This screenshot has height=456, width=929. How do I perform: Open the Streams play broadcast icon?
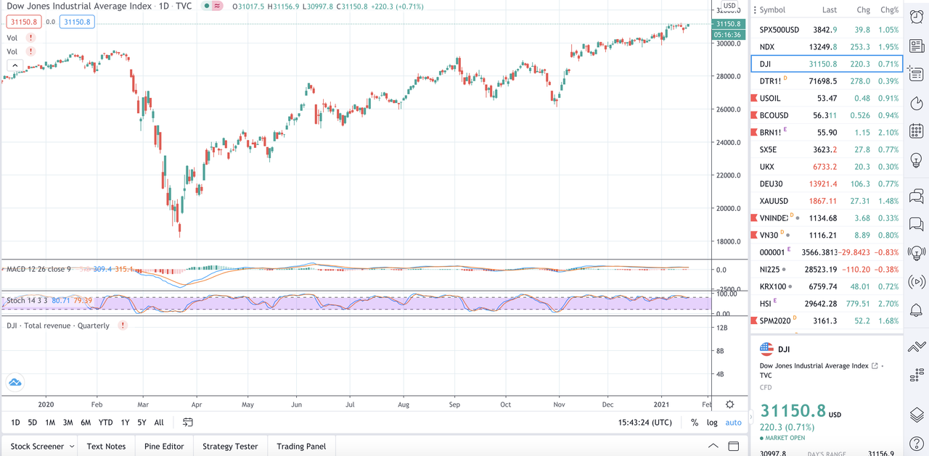tap(916, 282)
